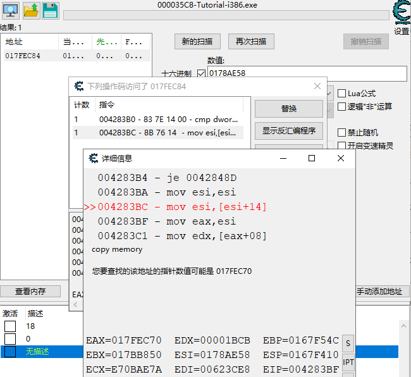The image size is (411, 377).
Task: Sort by the 地址 column header
Action: pyautogui.click(x=31, y=42)
